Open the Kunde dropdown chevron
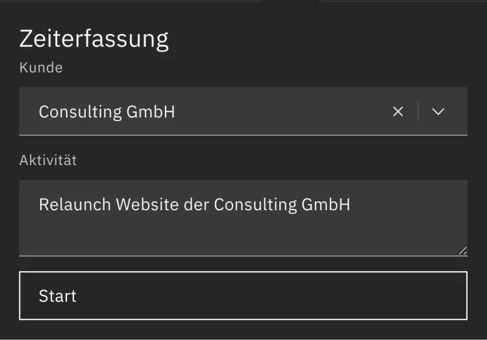The image size is (487, 340). pyautogui.click(x=438, y=112)
